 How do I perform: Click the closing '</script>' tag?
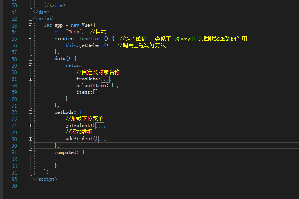[45, 179]
